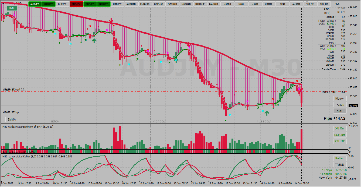Select the GBPJPY symbol button
361x187 pixels.
point(90,4)
